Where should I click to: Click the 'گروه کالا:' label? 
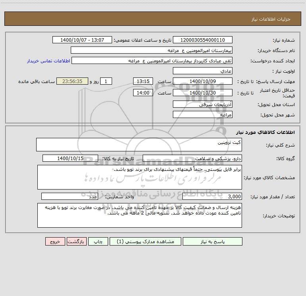tap(285, 159)
